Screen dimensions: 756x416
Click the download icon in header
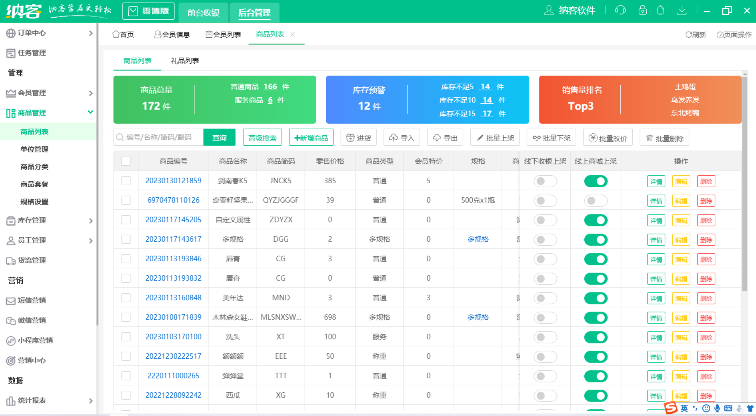coord(682,10)
